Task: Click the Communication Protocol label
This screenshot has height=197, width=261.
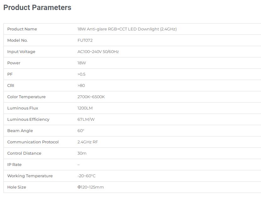Action: (33, 142)
